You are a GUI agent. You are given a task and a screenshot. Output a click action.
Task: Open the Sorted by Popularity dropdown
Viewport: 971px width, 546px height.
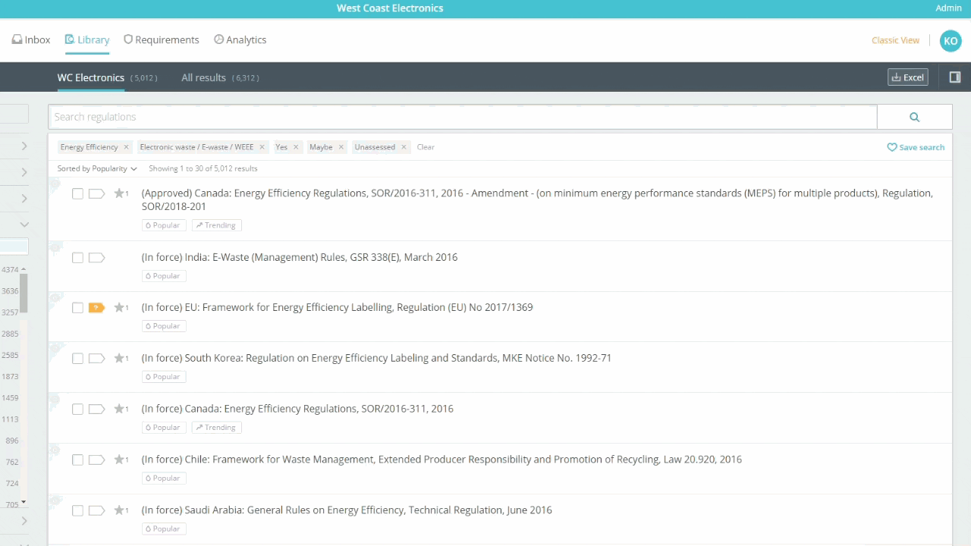(x=97, y=168)
